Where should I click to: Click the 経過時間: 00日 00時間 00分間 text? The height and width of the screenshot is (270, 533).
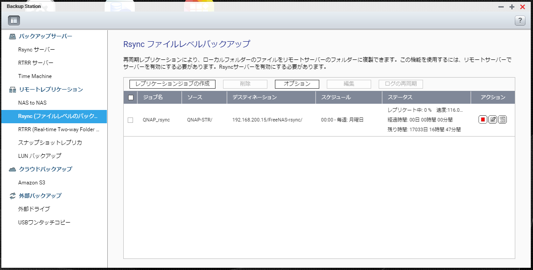(420, 120)
